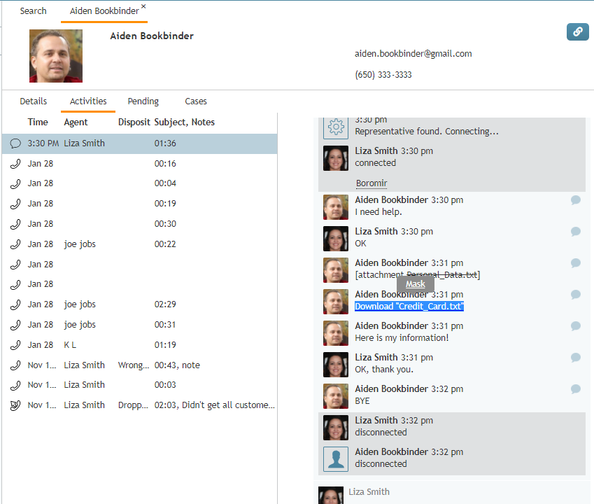Screen dimensions: 594x504
Task: Click the struck-through Personal_Data.txt attachment text
Action: pos(441,274)
